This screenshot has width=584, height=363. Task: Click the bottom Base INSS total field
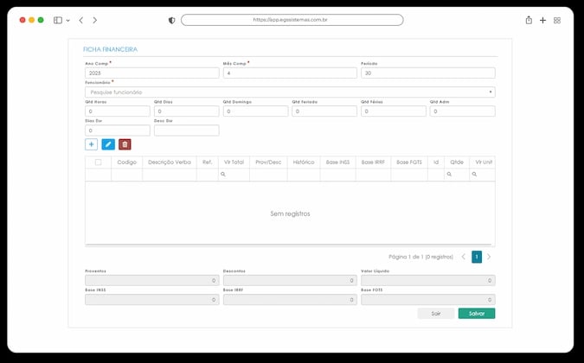click(152, 299)
